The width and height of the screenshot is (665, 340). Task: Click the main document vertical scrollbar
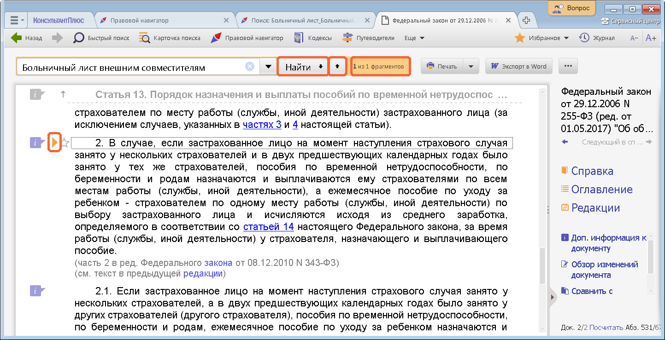(542, 267)
